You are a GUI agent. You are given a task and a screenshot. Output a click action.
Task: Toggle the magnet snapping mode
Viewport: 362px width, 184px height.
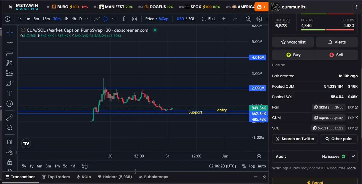[x=10, y=141]
